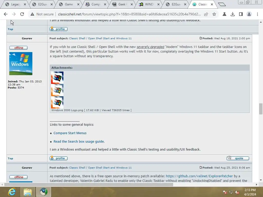Viewport: 263px width, 197px height.
Task: Open Aug 18 post subject link
Action: point(100,38)
